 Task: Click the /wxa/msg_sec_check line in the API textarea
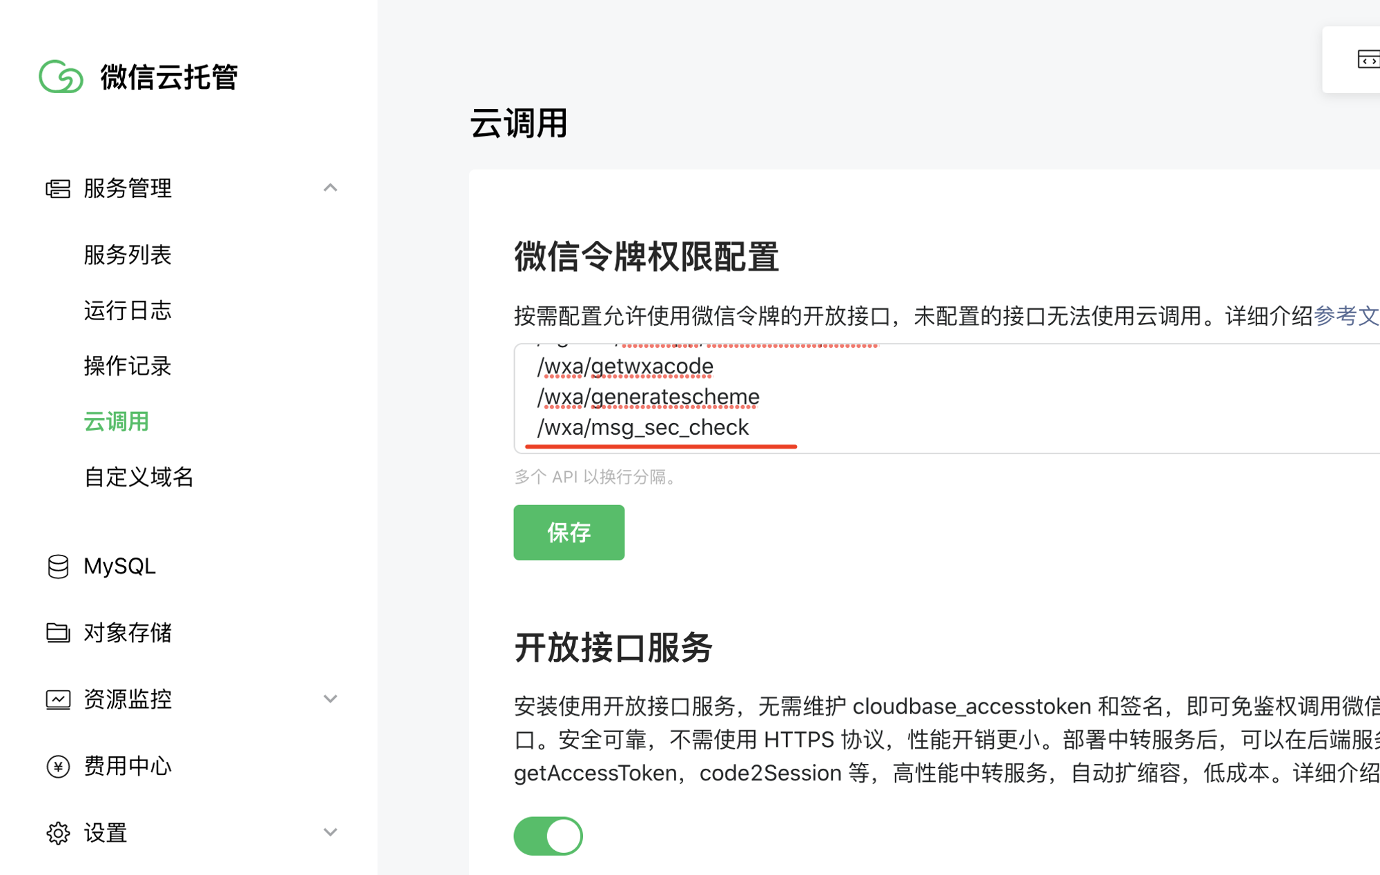pyautogui.click(x=643, y=428)
